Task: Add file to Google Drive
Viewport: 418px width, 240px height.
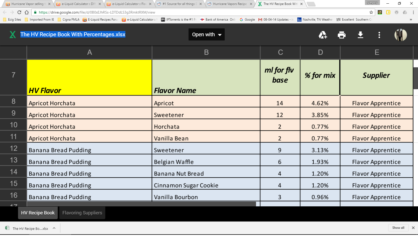Action: pyautogui.click(x=323, y=35)
